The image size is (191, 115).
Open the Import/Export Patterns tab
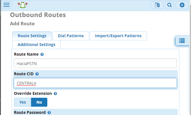pos(118,36)
